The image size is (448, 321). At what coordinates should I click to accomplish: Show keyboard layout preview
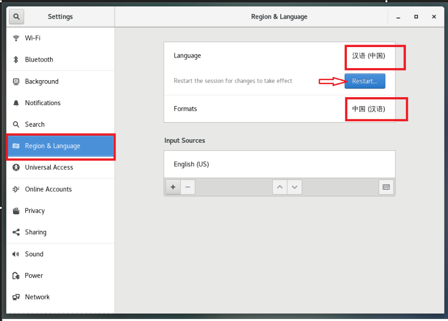click(386, 187)
